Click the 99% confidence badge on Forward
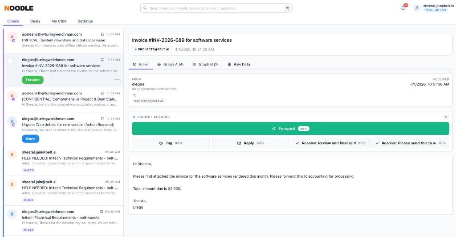The width and height of the screenshot is (456, 237). click(x=303, y=129)
